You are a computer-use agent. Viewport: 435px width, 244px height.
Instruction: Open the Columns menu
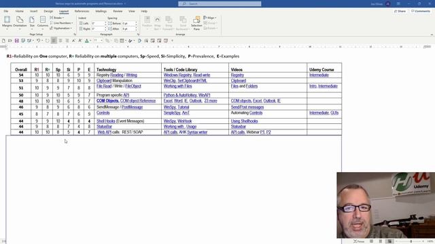(43, 22)
